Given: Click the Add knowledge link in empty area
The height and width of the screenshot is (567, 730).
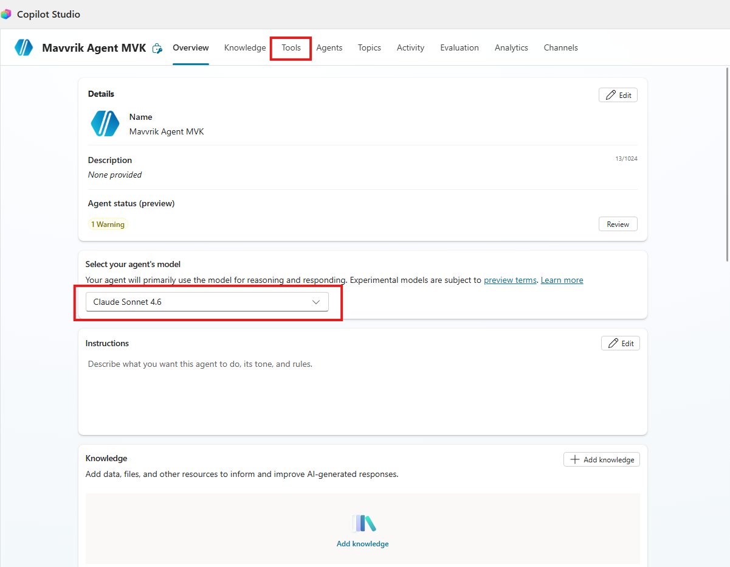Looking at the screenshot, I should [363, 544].
